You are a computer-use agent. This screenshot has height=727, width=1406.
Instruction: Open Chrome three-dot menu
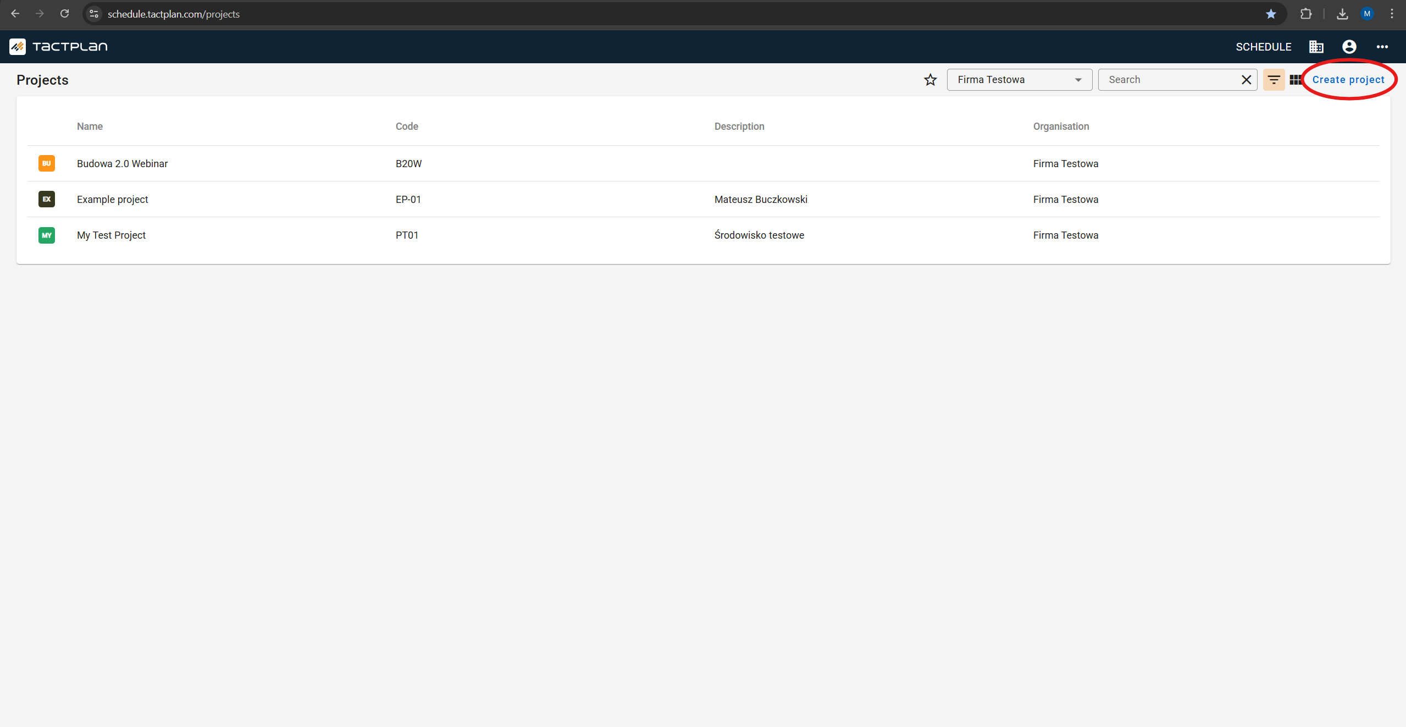1392,14
